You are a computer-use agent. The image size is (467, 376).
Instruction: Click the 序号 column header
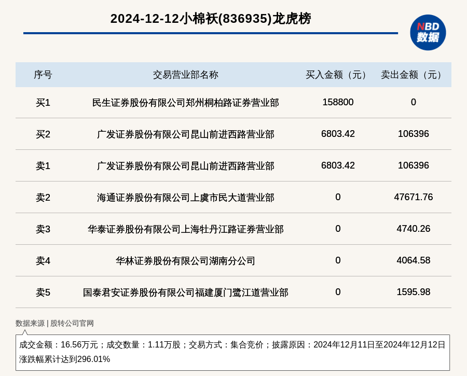coord(43,75)
